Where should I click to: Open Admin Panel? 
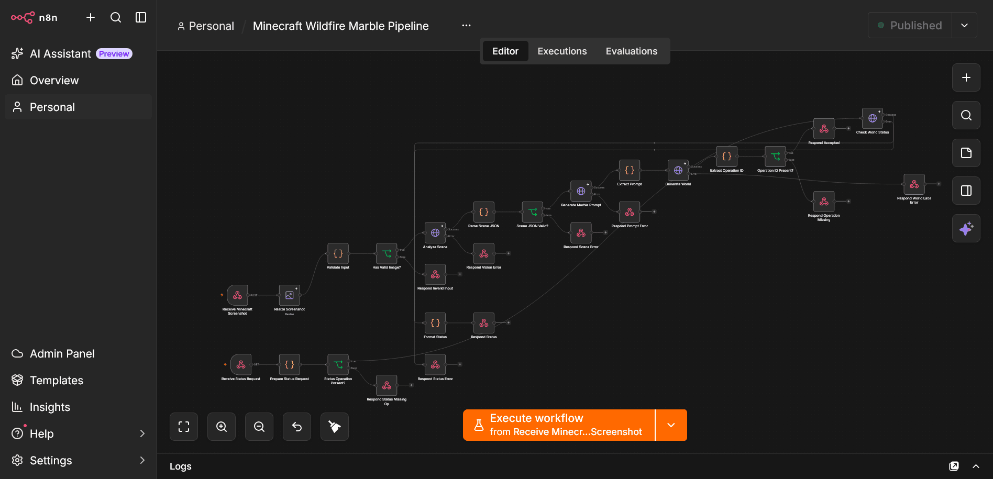[x=78, y=354]
